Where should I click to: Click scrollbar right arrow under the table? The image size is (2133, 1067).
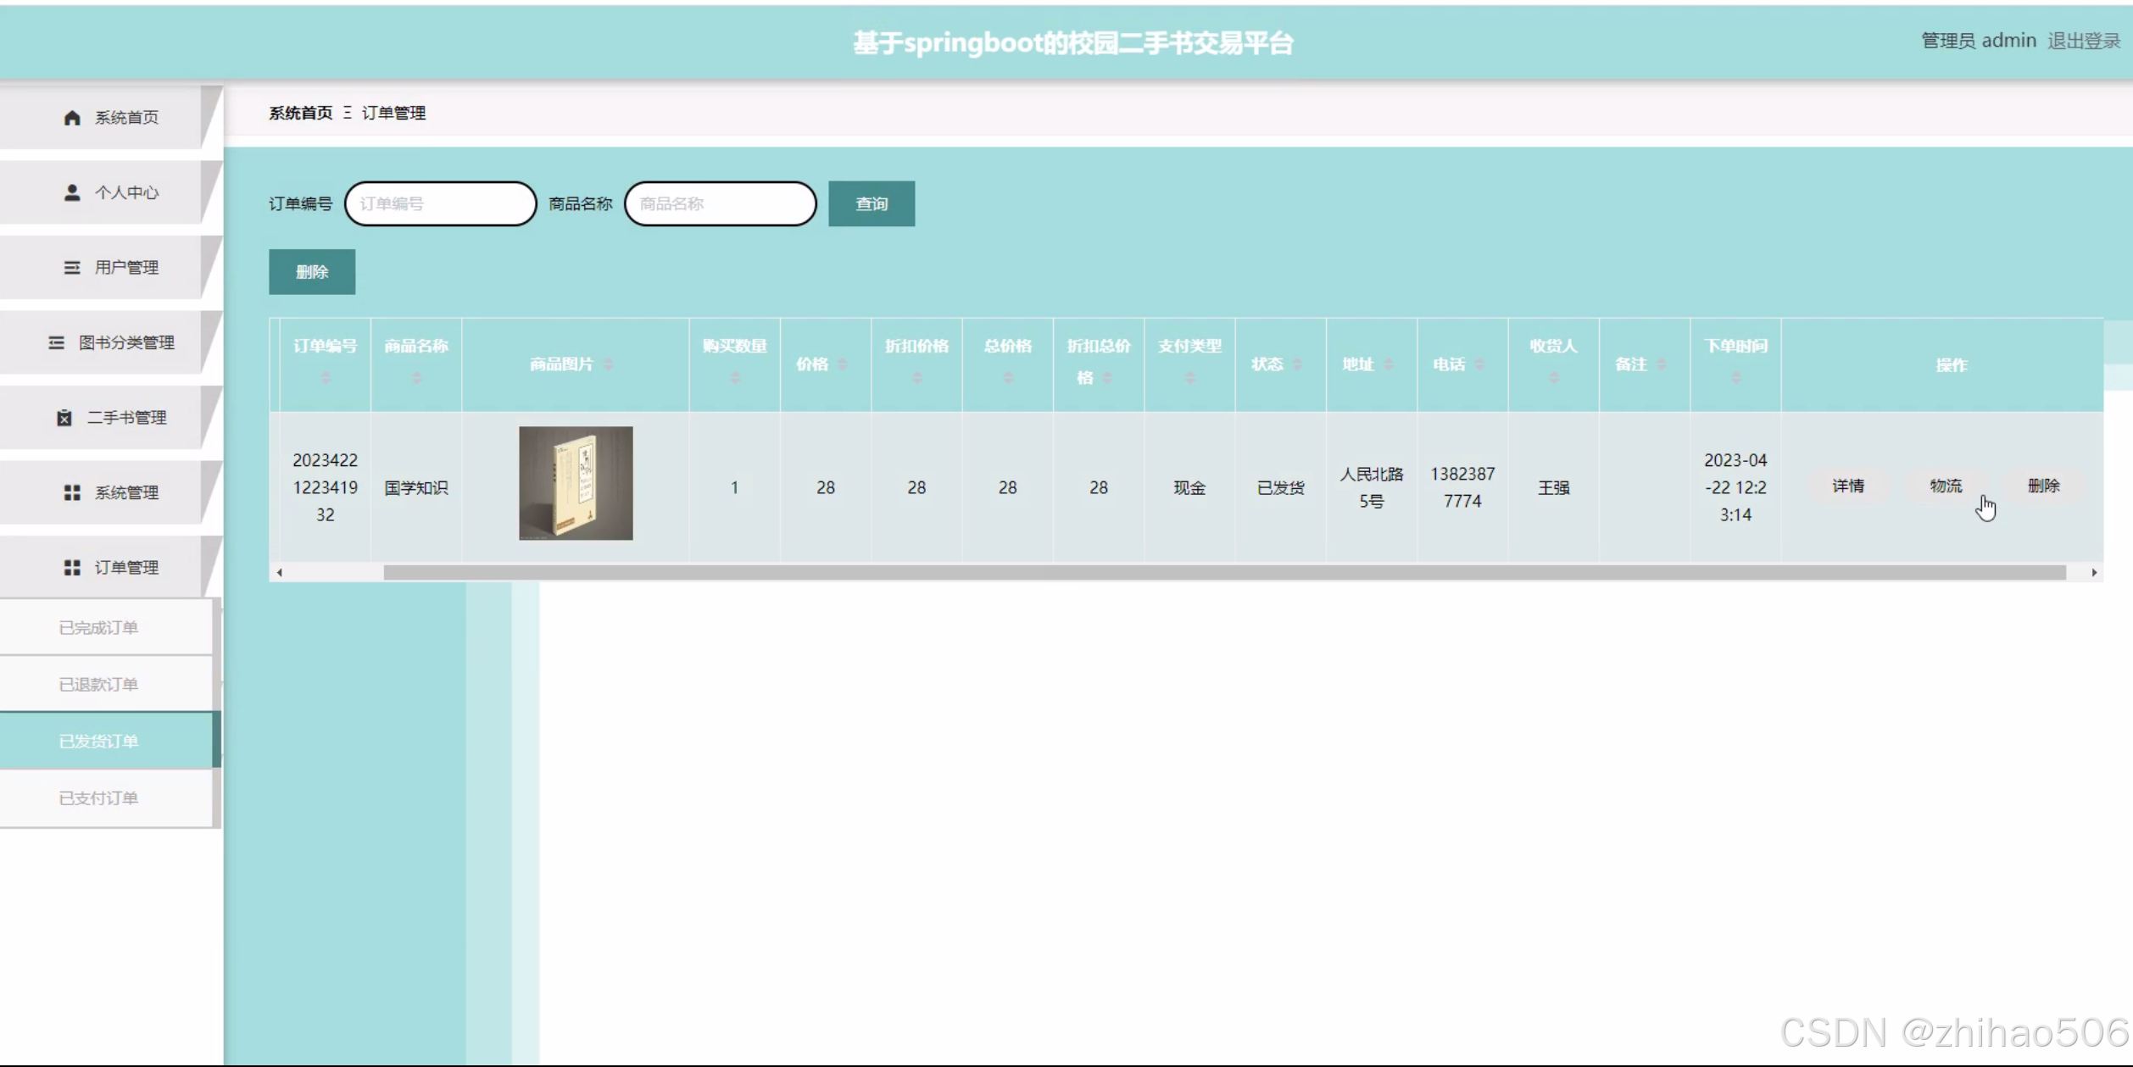[2094, 573]
